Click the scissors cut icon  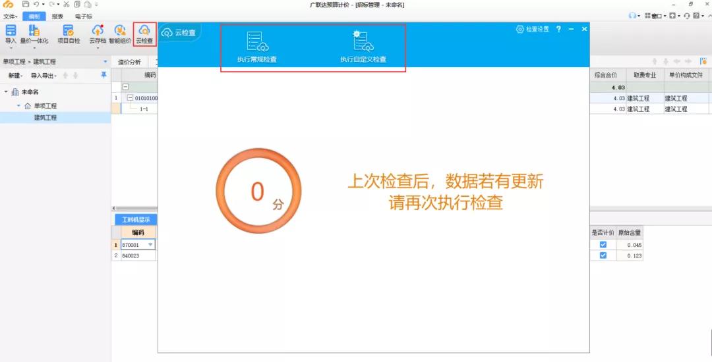click(67, 5)
